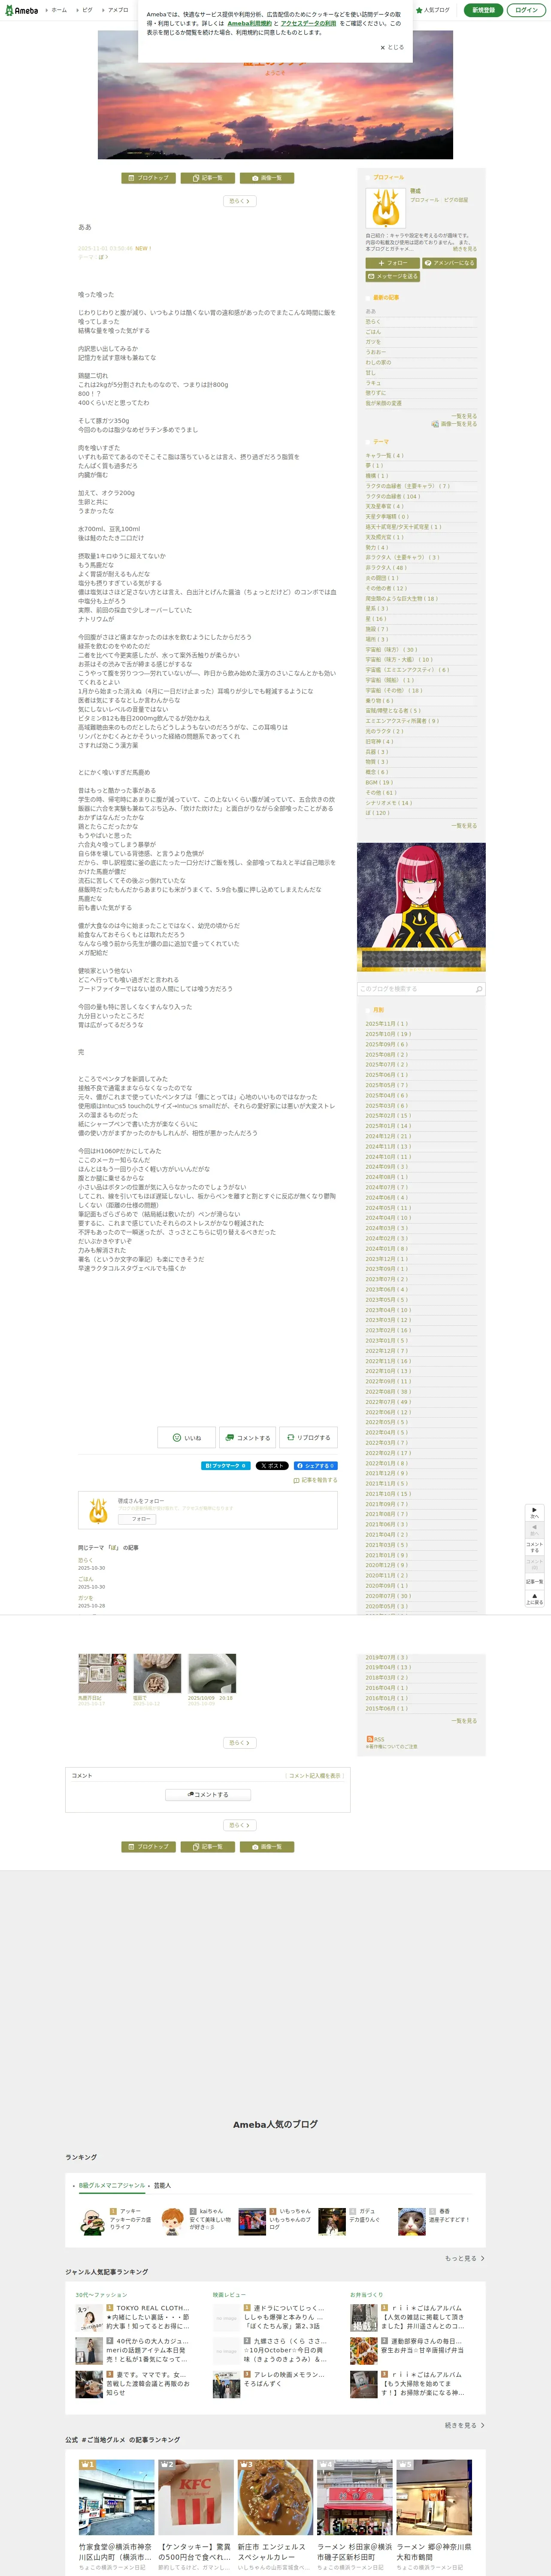Click the author avatar in the follow box
Viewport: 551px width, 2576px height.
[x=98, y=1511]
